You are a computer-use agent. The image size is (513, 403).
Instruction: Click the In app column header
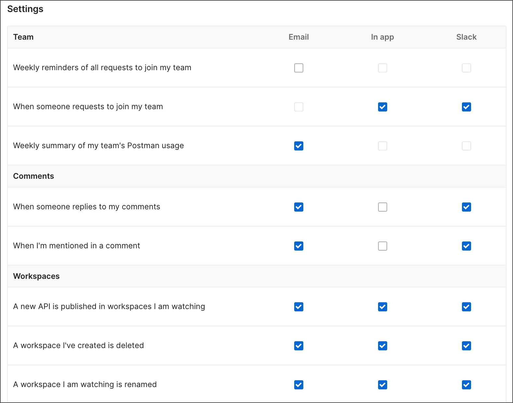(382, 37)
